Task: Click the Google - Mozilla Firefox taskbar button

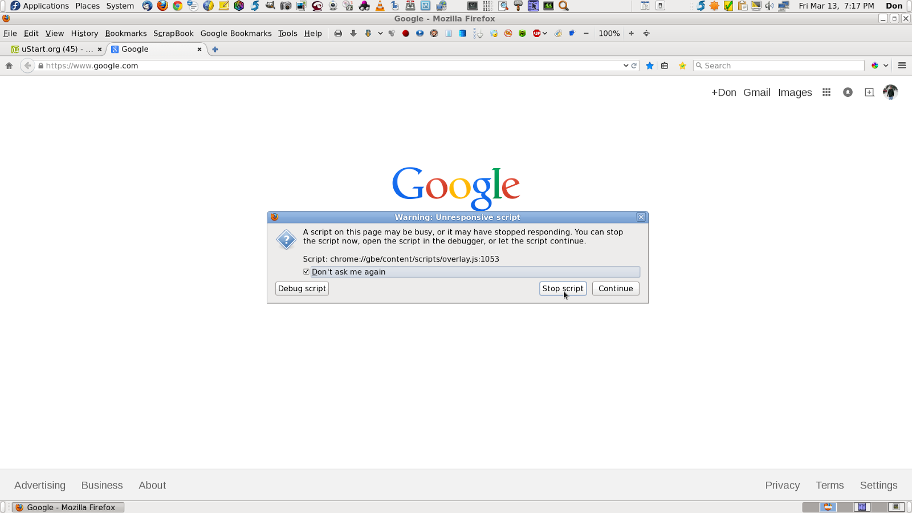Action: click(x=68, y=507)
